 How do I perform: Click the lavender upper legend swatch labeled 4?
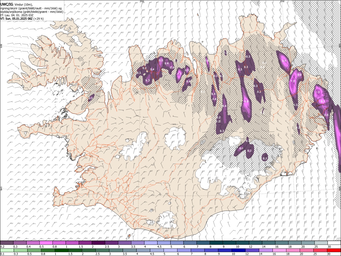pos(151,243)
